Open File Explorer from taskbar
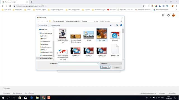Screen dimensions: 179x100 [x=37, y=97]
